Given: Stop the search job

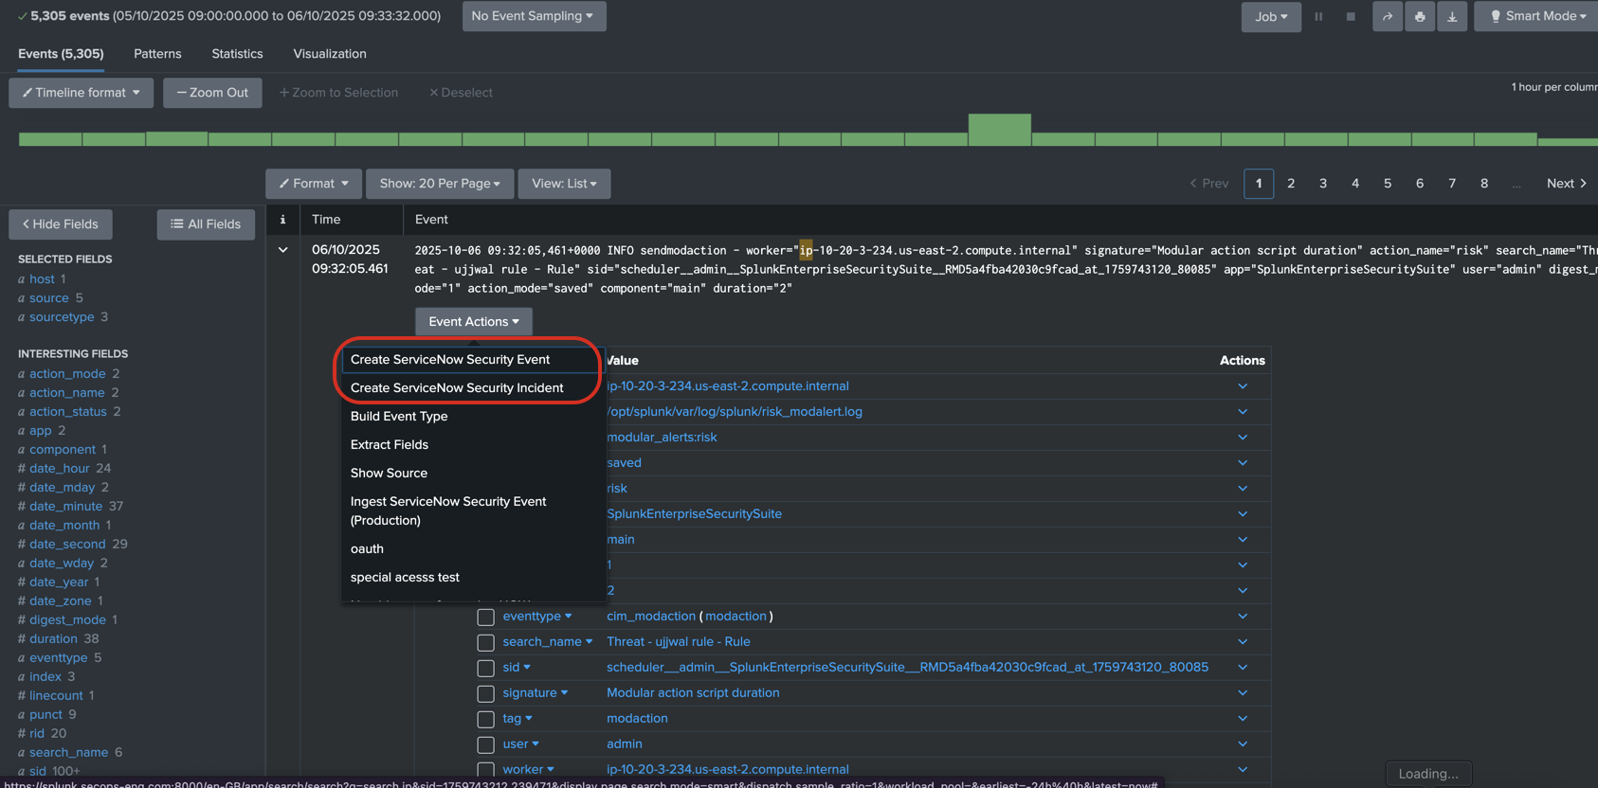Looking at the screenshot, I should coord(1351,16).
